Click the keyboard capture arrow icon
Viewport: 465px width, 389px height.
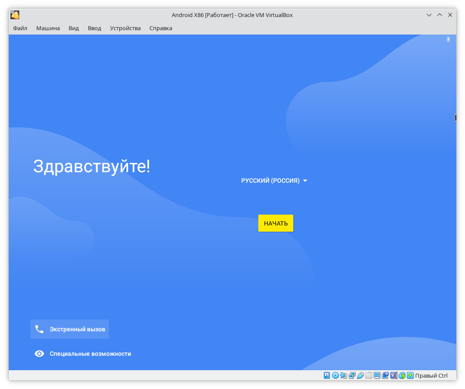tap(410, 375)
